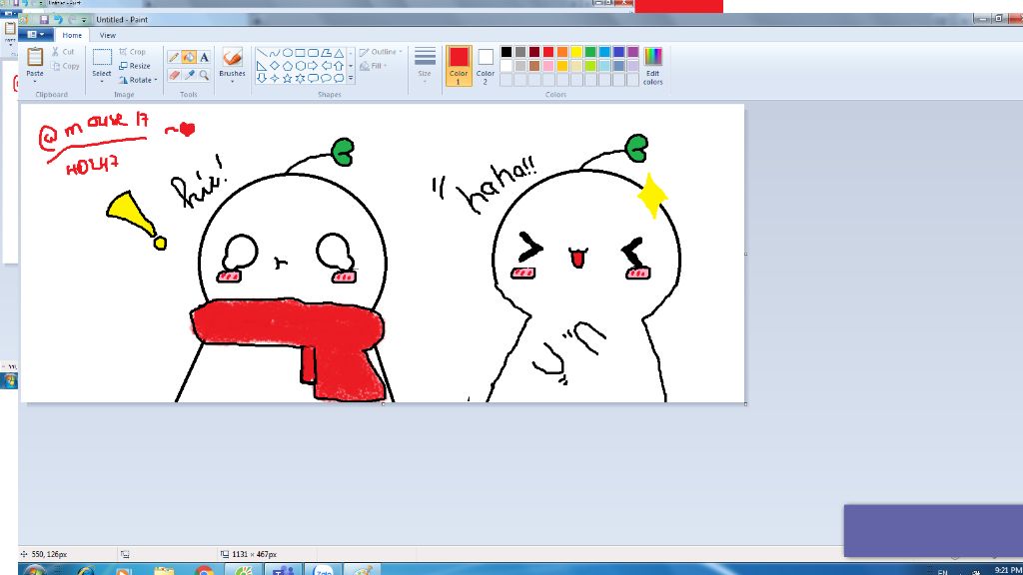Image resolution: width=1023 pixels, height=575 pixels.
Task: Open the shape Outline dropdown
Action: click(381, 52)
